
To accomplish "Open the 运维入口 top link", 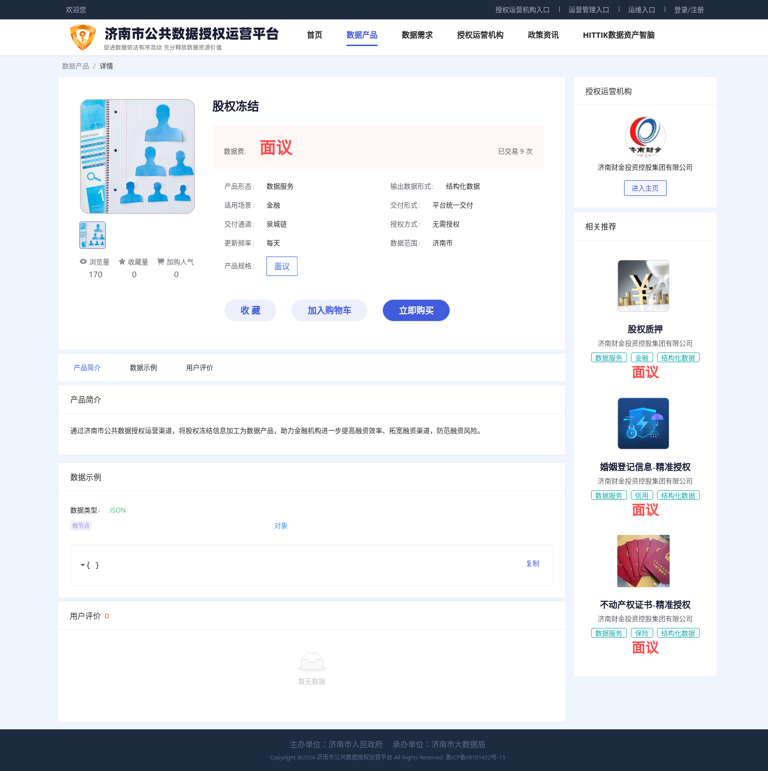I will (642, 10).
